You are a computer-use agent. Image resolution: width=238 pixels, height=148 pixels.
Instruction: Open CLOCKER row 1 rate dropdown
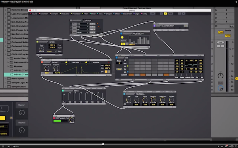pos(83,24)
